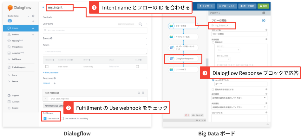Open Training section
This screenshot has height=137, width=301.
[15, 41]
